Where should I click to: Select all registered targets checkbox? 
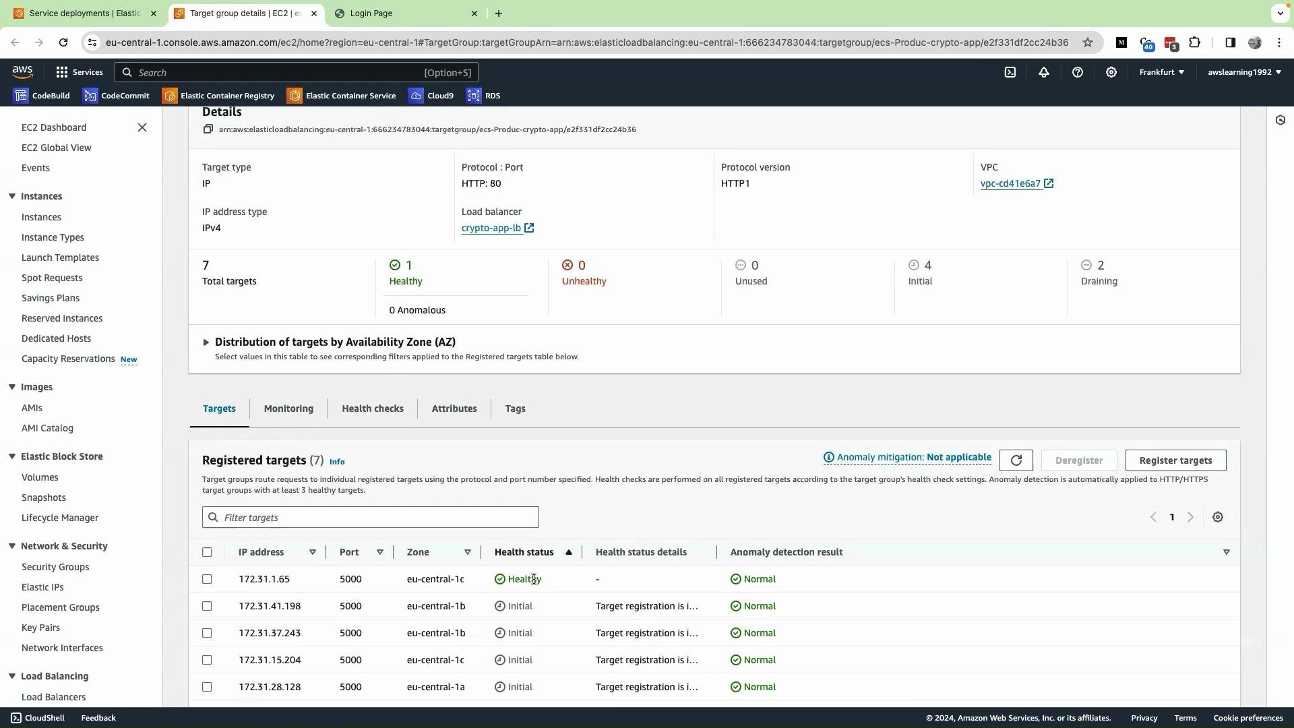click(x=207, y=552)
